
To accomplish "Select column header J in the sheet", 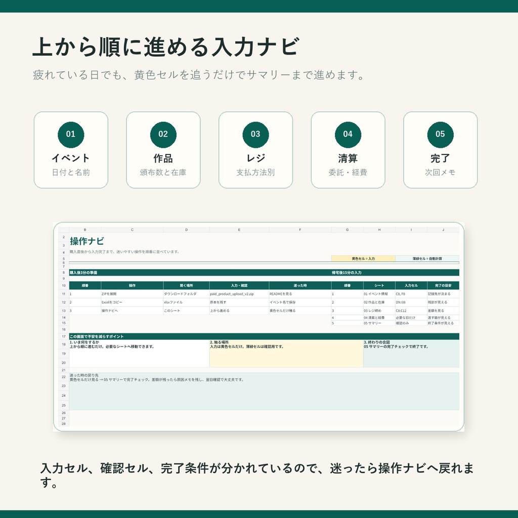I will [443, 230].
